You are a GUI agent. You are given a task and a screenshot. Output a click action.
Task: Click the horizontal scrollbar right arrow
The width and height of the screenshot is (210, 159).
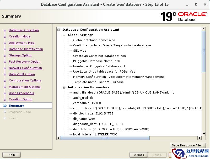pos(200,138)
